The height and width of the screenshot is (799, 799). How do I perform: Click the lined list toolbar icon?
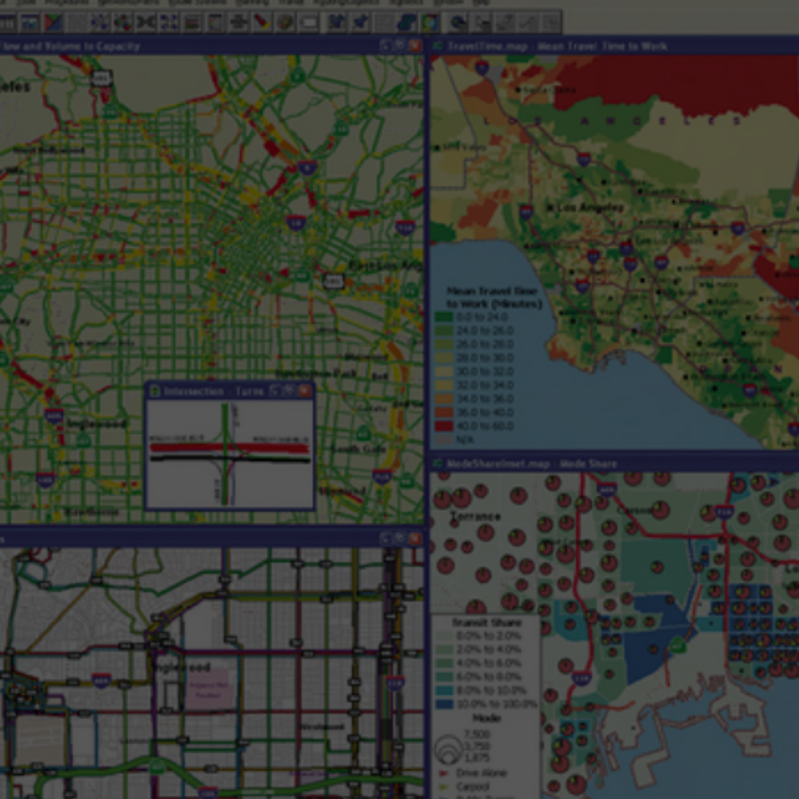[192, 23]
